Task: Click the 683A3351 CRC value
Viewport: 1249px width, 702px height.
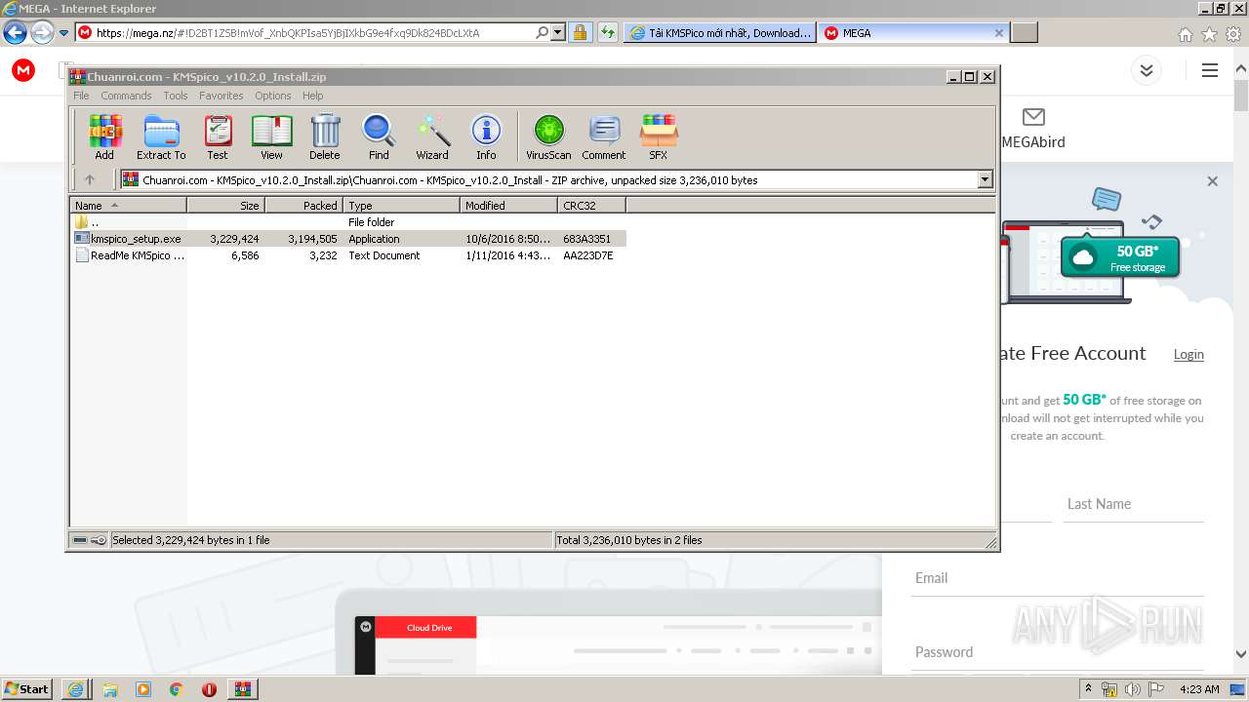Action: (x=586, y=239)
